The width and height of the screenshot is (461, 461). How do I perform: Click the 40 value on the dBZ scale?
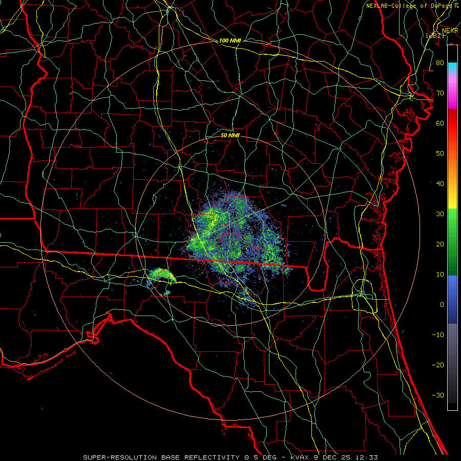pos(440,184)
